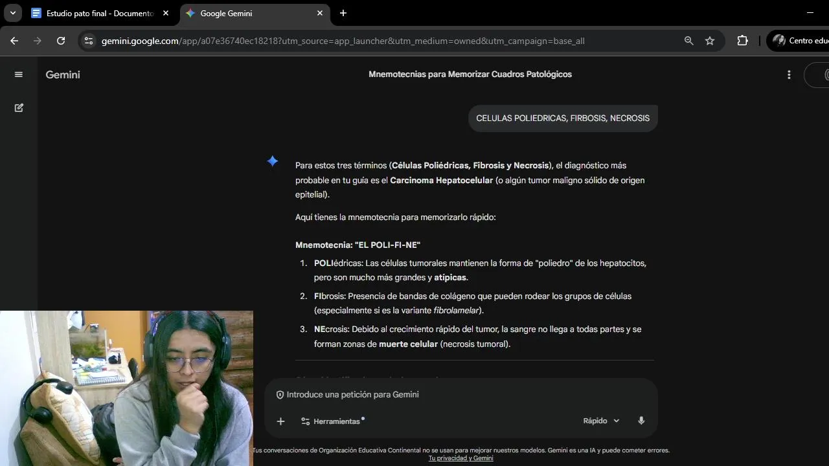Screen dimensions: 829x466
Task: Click the list item starting with POLIédricas
Action: 480,270
